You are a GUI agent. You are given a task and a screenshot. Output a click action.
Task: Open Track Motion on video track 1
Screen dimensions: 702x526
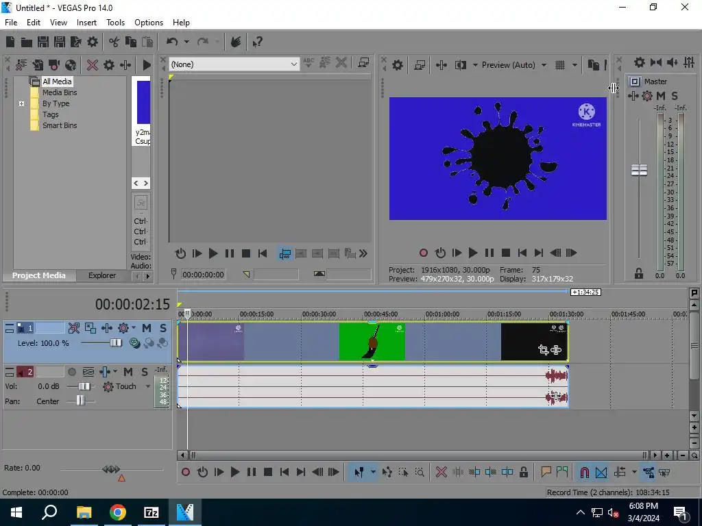click(90, 328)
